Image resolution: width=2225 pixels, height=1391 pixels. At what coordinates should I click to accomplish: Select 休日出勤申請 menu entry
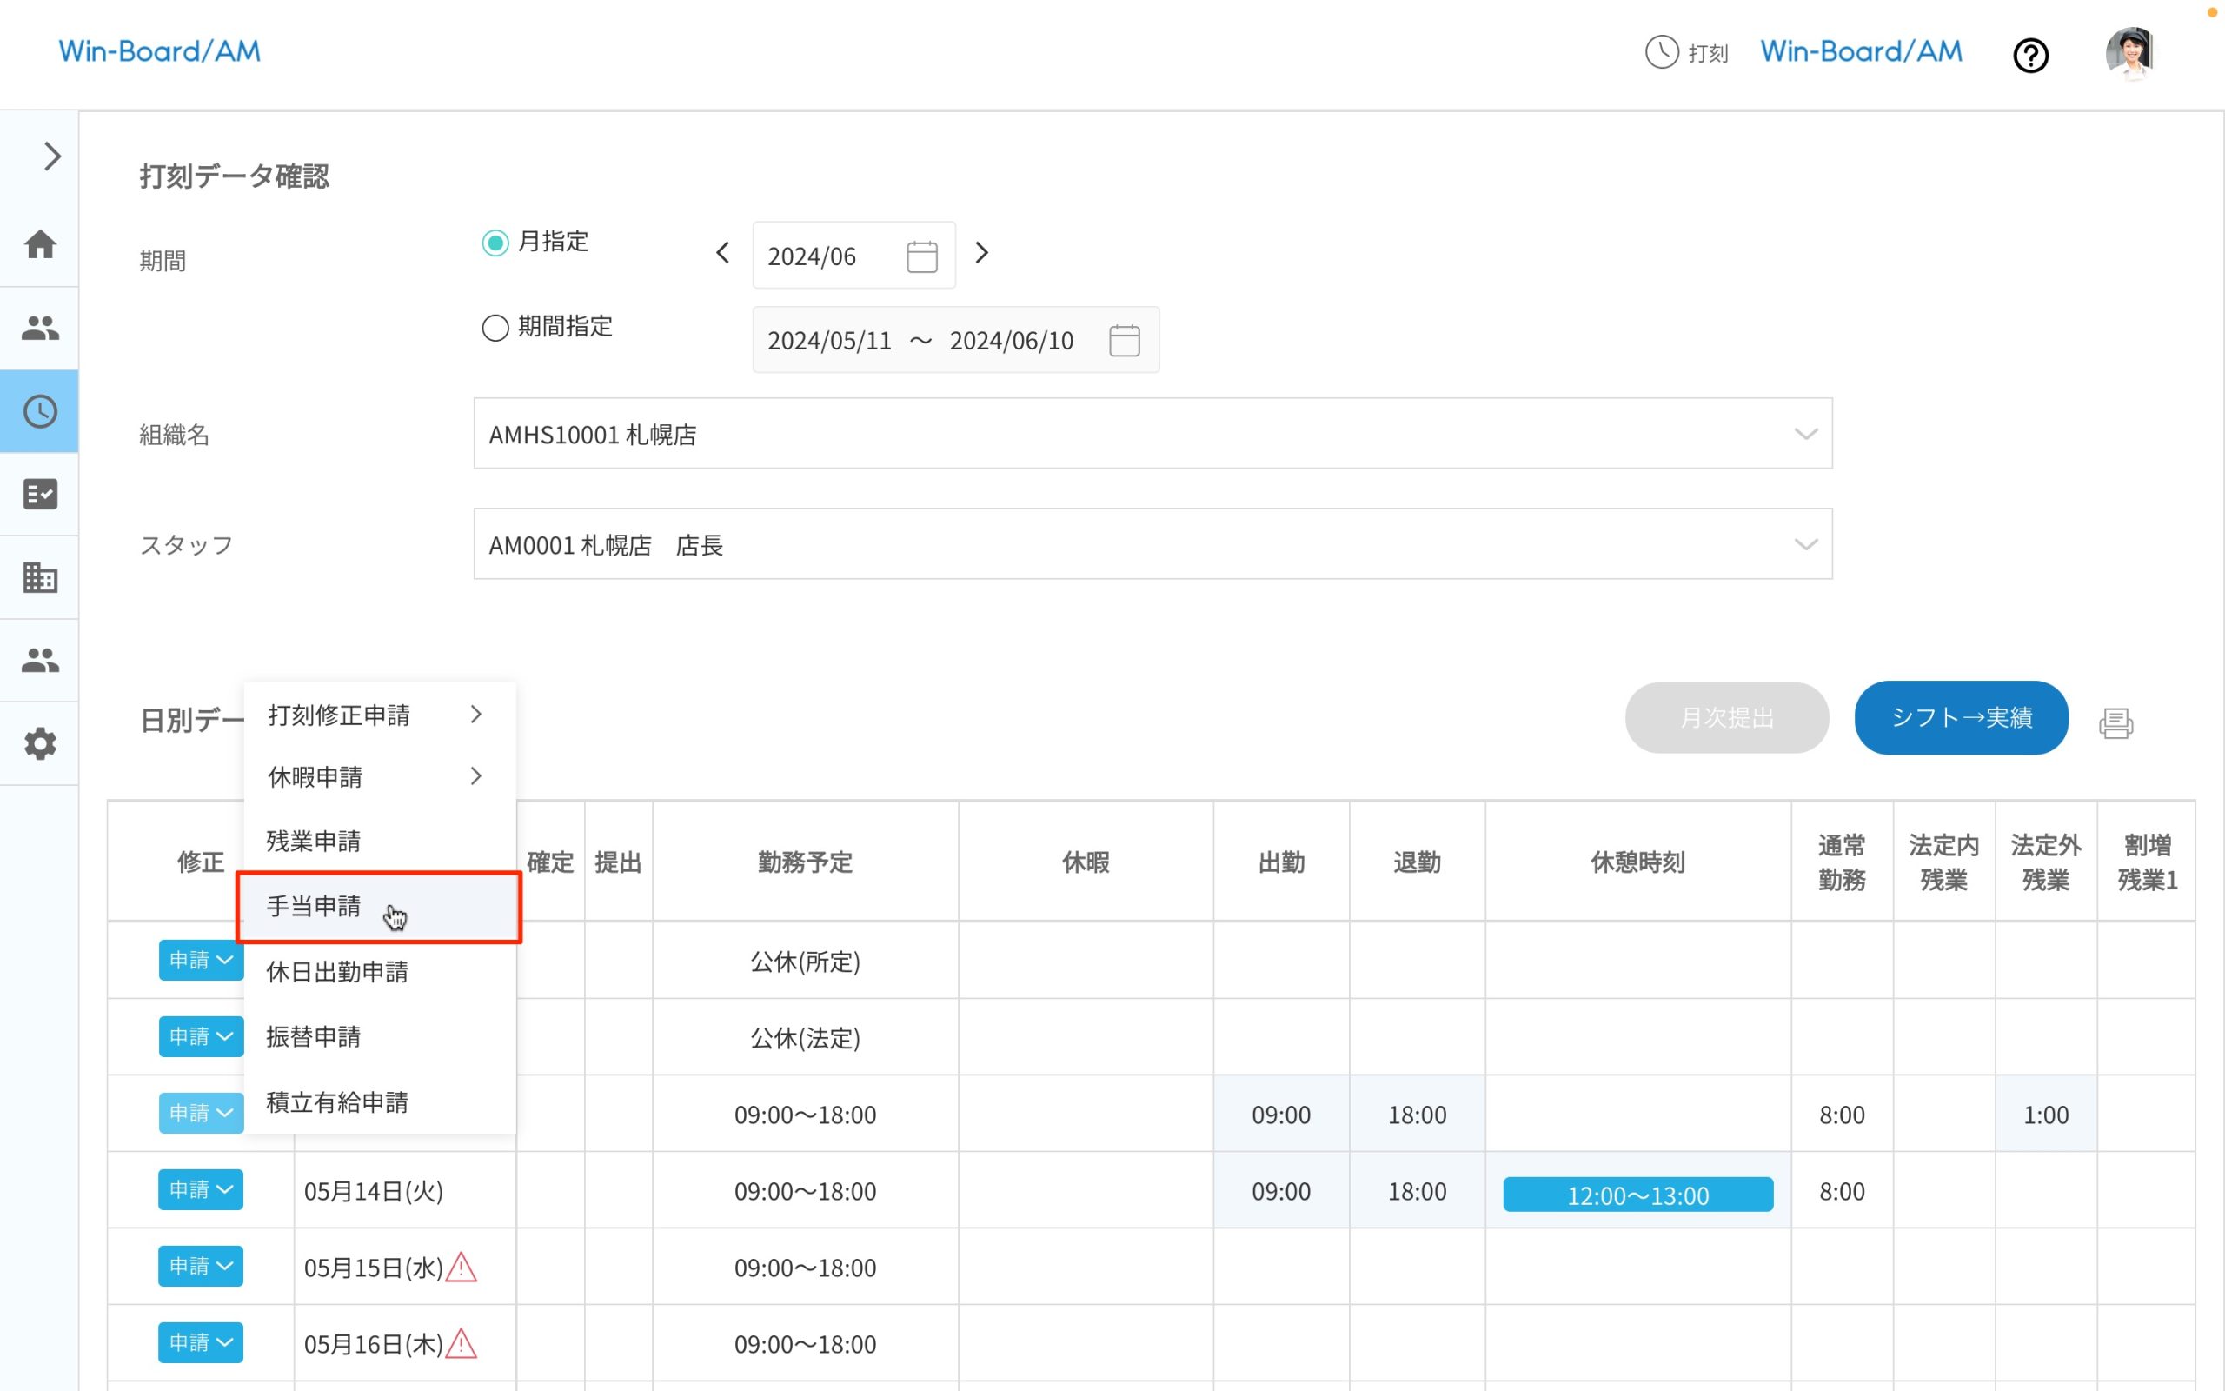pyautogui.click(x=337, y=971)
